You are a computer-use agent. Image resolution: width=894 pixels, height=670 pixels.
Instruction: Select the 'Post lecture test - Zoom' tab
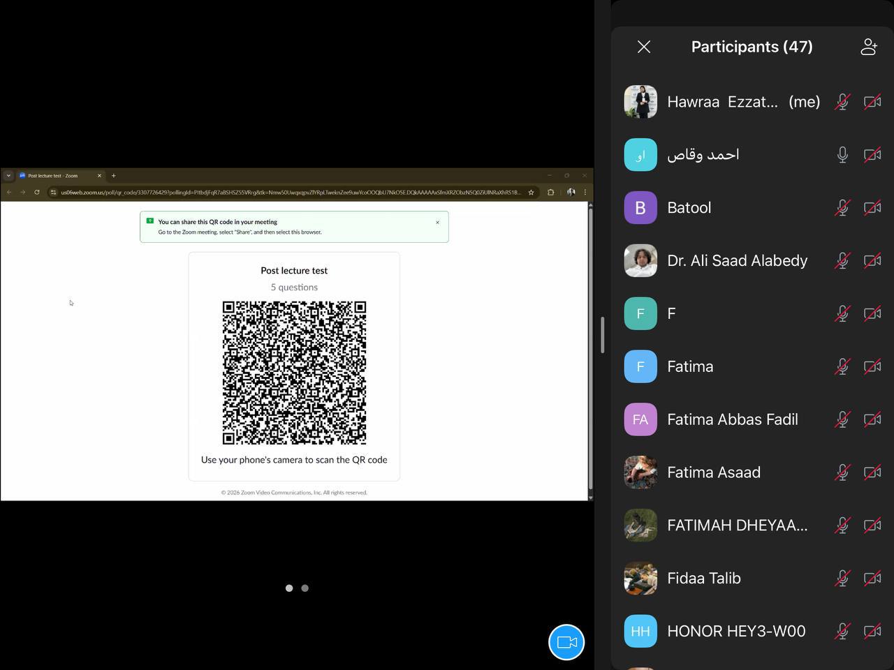tap(60, 176)
